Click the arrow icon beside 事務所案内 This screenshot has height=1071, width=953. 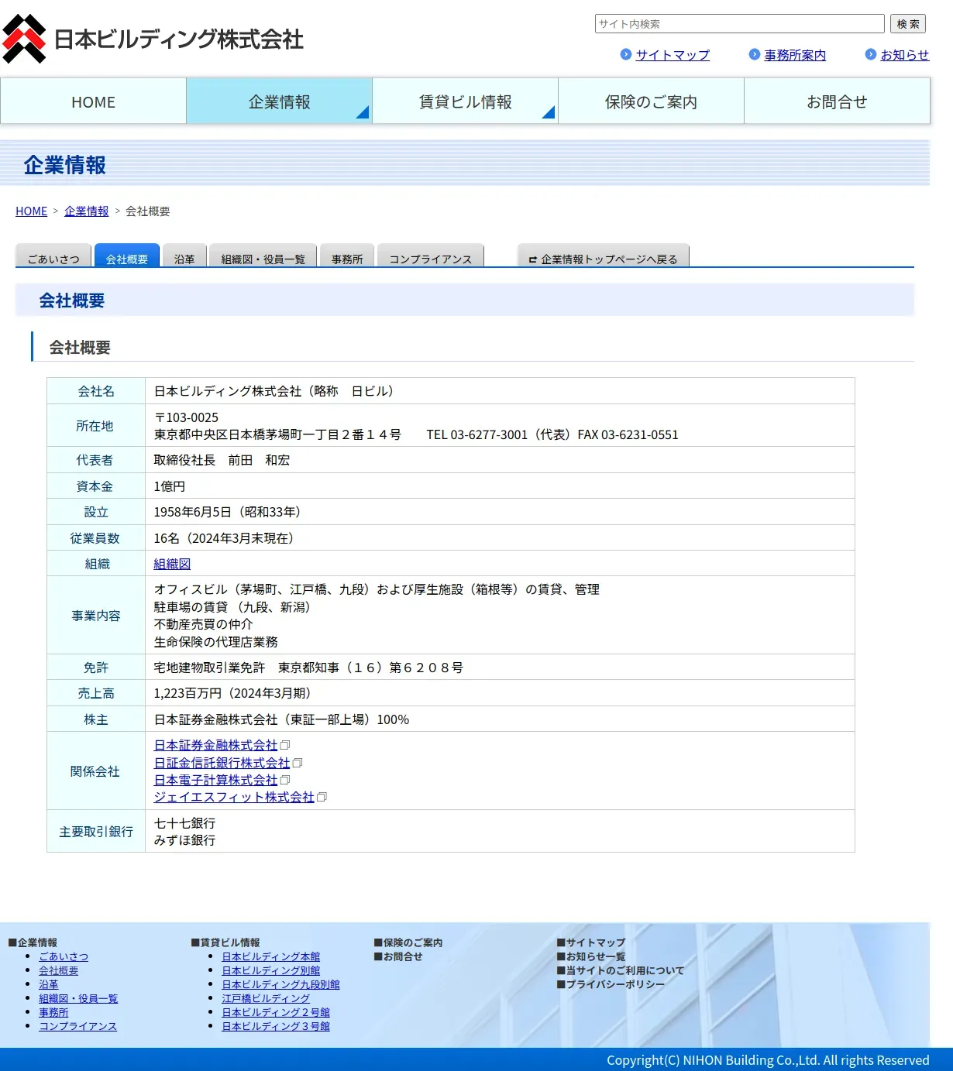point(755,54)
